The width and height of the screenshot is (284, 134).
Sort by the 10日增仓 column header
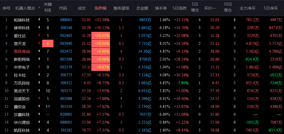(228, 7)
